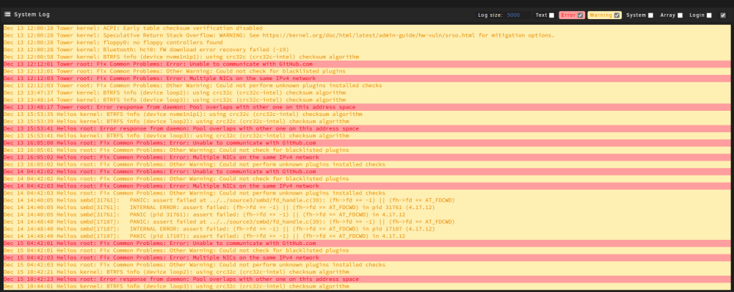Image resolution: width=734 pixels, height=292 pixels.
Task: Select Dec 13 12:12:01 blacklisted plugins warning
Action: [x=366, y=71]
